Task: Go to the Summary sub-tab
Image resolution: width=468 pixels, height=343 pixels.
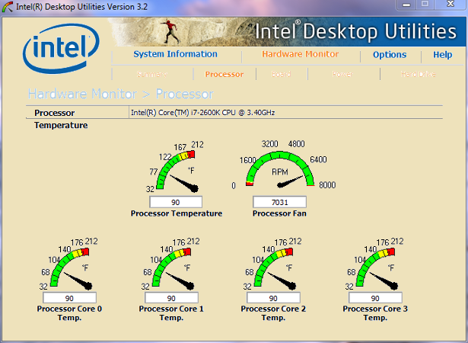Action: click(151, 75)
